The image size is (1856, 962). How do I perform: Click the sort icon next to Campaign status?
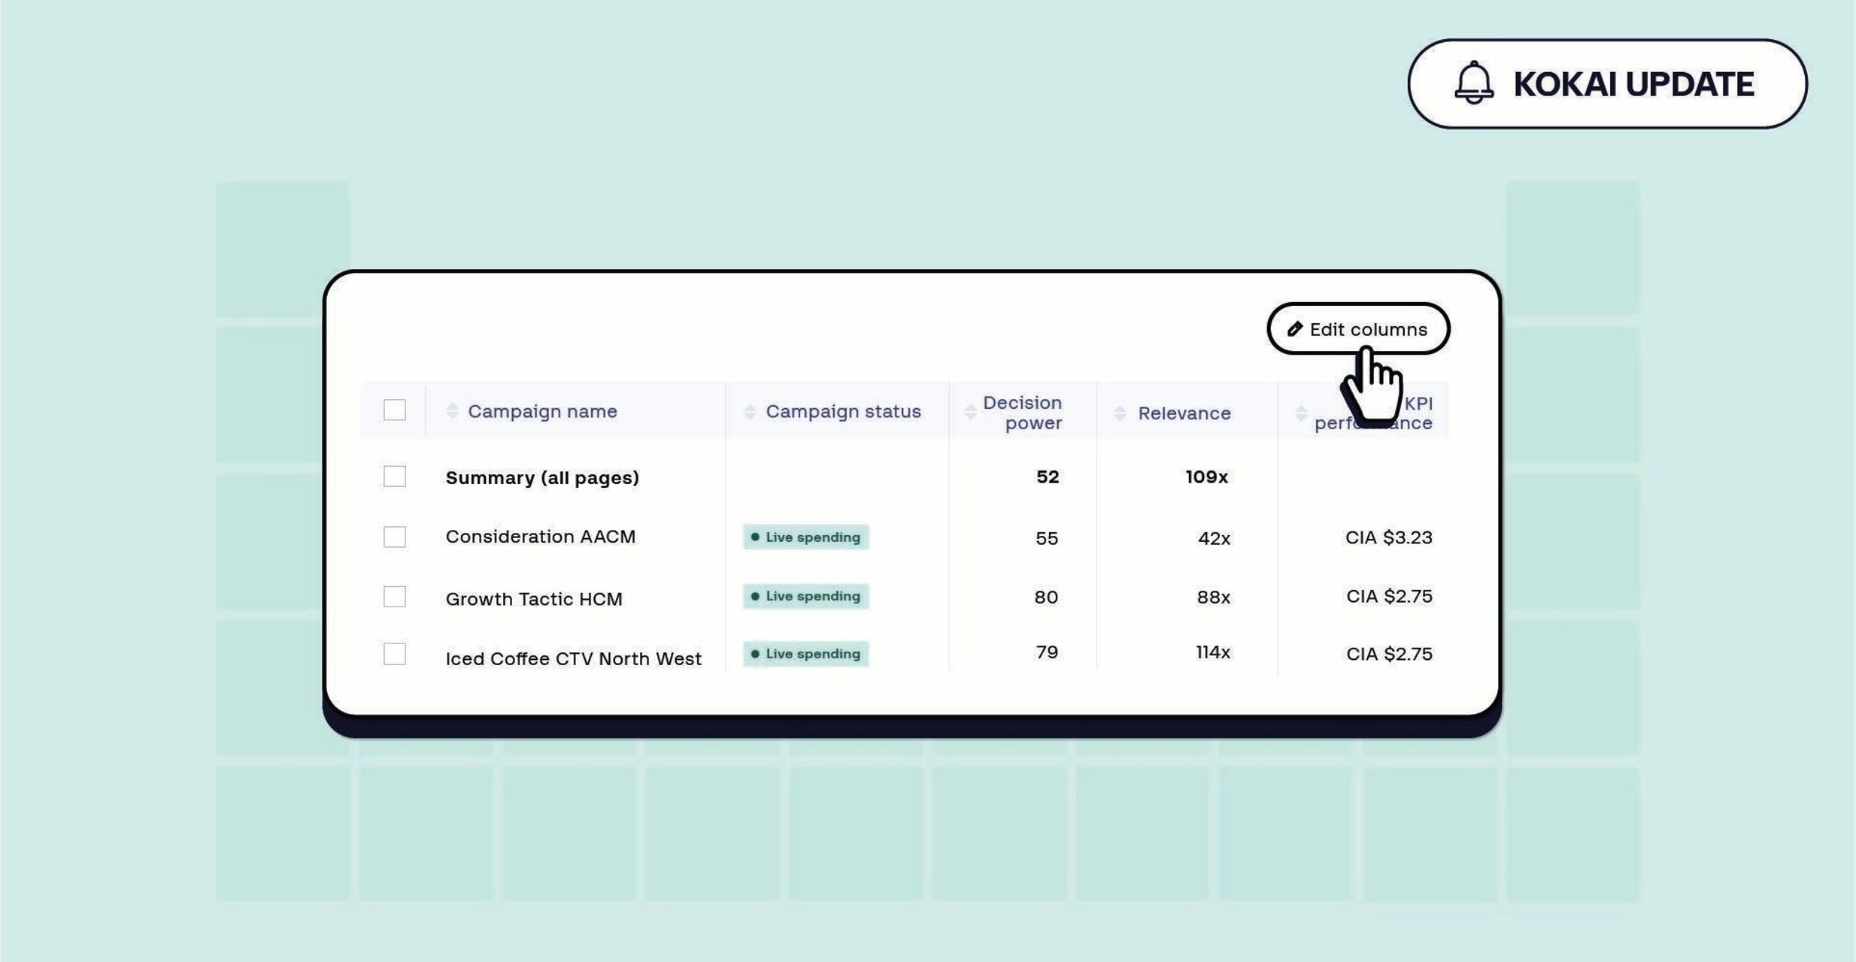[x=748, y=411]
